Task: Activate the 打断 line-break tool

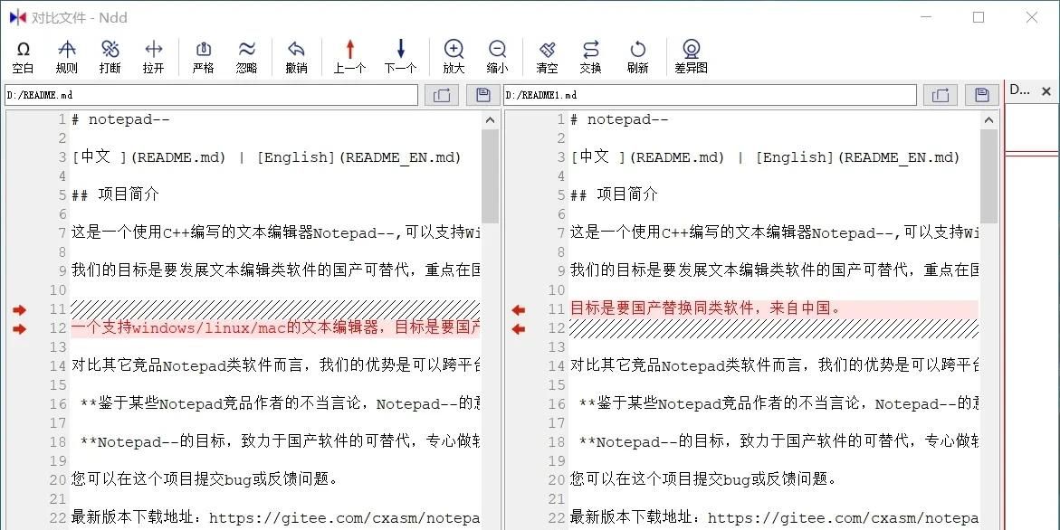Action: (110, 54)
